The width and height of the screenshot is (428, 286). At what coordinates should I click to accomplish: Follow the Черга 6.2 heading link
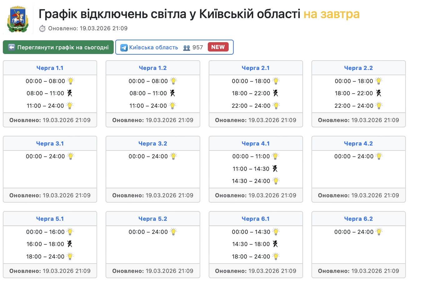pyautogui.click(x=358, y=219)
